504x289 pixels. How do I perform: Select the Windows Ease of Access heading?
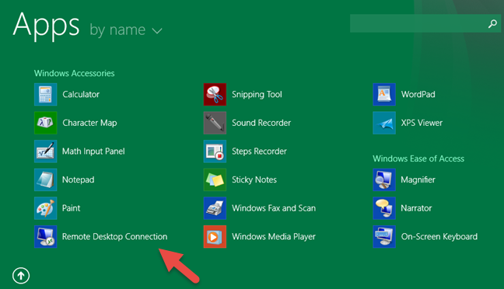pyautogui.click(x=418, y=158)
